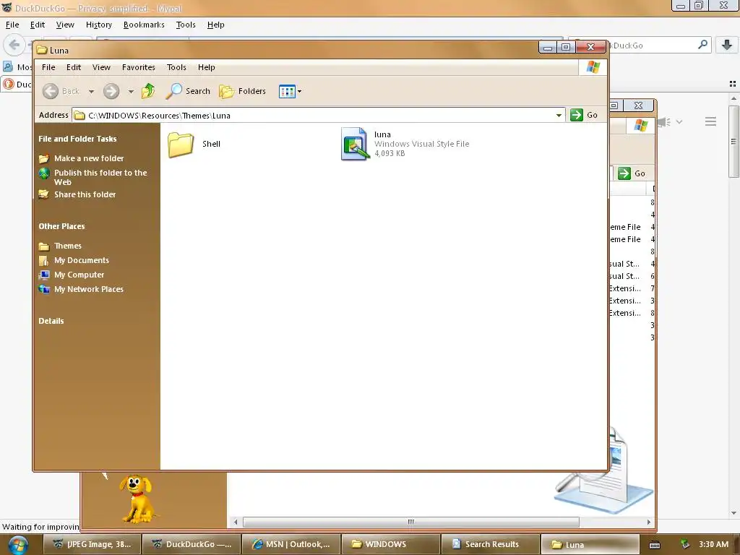Click browser search magnifier icon

coord(702,45)
